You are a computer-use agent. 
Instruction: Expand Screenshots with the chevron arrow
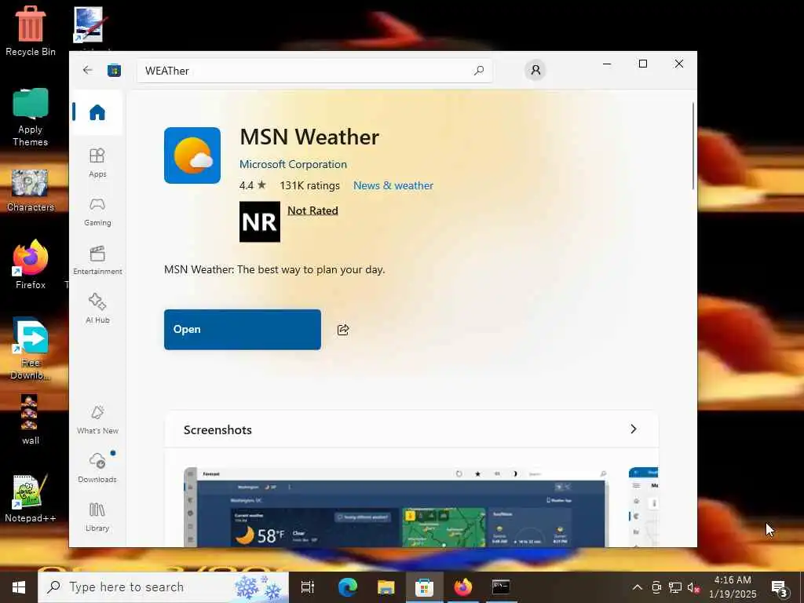pos(634,429)
